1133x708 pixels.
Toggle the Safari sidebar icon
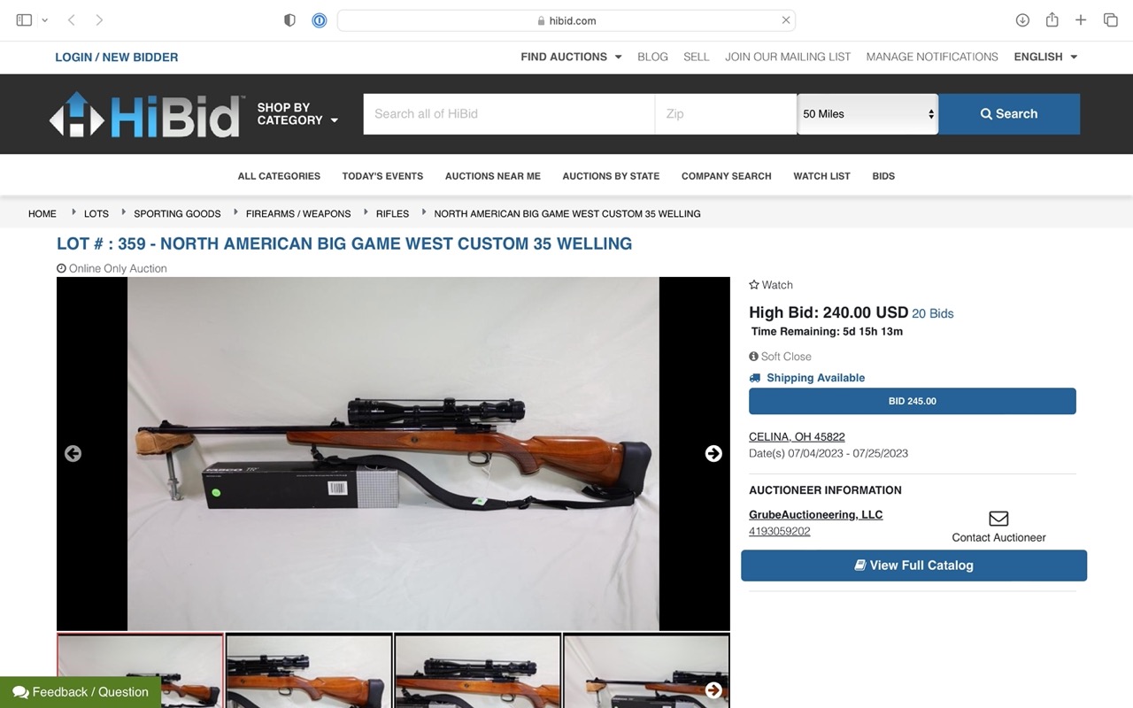tap(24, 19)
